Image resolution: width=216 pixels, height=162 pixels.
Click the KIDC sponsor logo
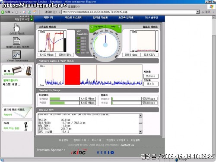[x=79, y=152]
